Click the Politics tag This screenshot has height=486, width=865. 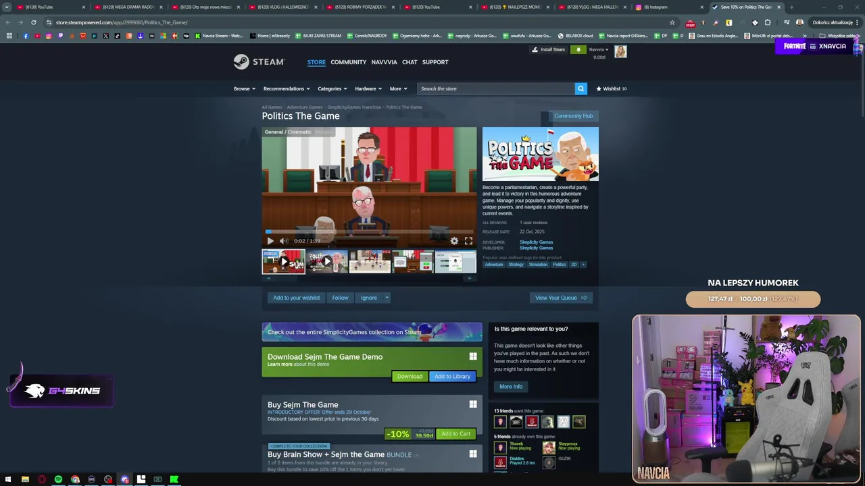pyautogui.click(x=560, y=265)
